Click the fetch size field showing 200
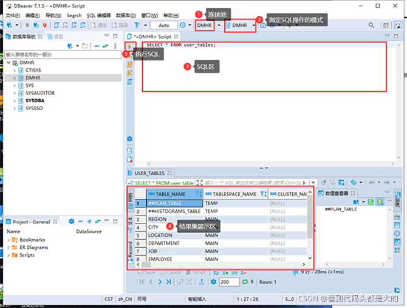 [x=229, y=282]
